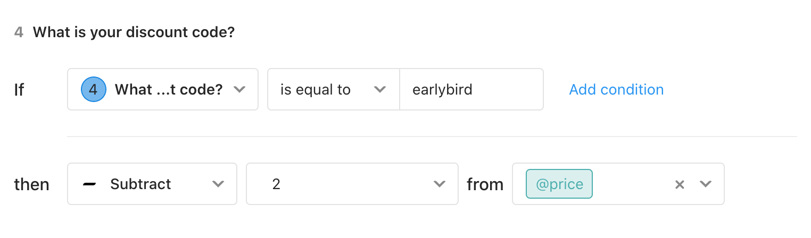Expand the chevron next to @price clear icon
The width and height of the screenshot is (811, 238).
[705, 184]
